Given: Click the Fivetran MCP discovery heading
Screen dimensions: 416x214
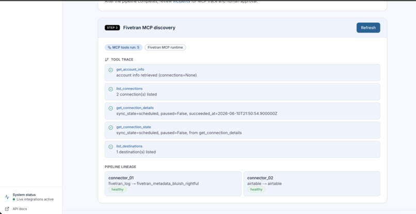Looking at the screenshot, I should point(149,27).
